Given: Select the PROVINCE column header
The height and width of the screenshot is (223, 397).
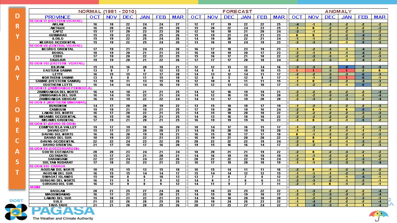Looking at the screenshot, I should coord(58,17).
